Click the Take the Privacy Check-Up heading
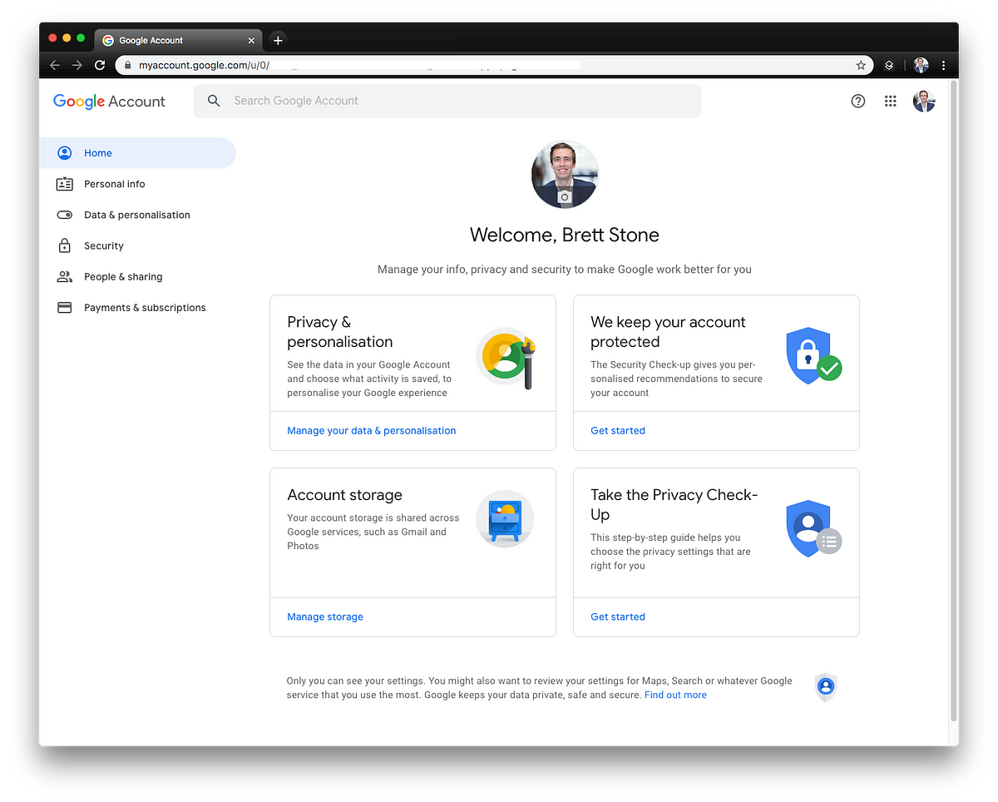This screenshot has height=802, width=998. (x=674, y=504)
